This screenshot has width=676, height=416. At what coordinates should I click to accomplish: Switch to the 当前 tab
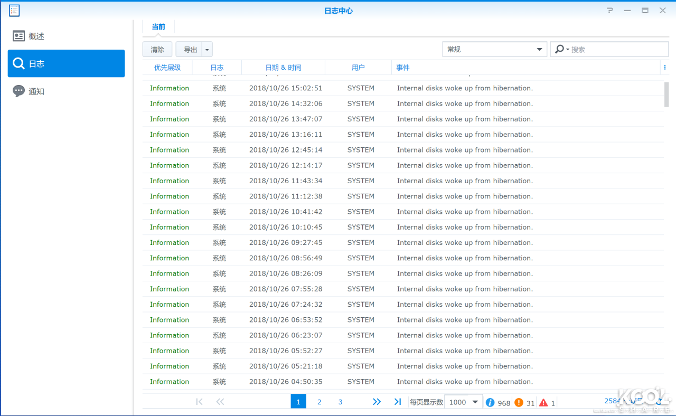pyautogui.click(x=158, y=27)
